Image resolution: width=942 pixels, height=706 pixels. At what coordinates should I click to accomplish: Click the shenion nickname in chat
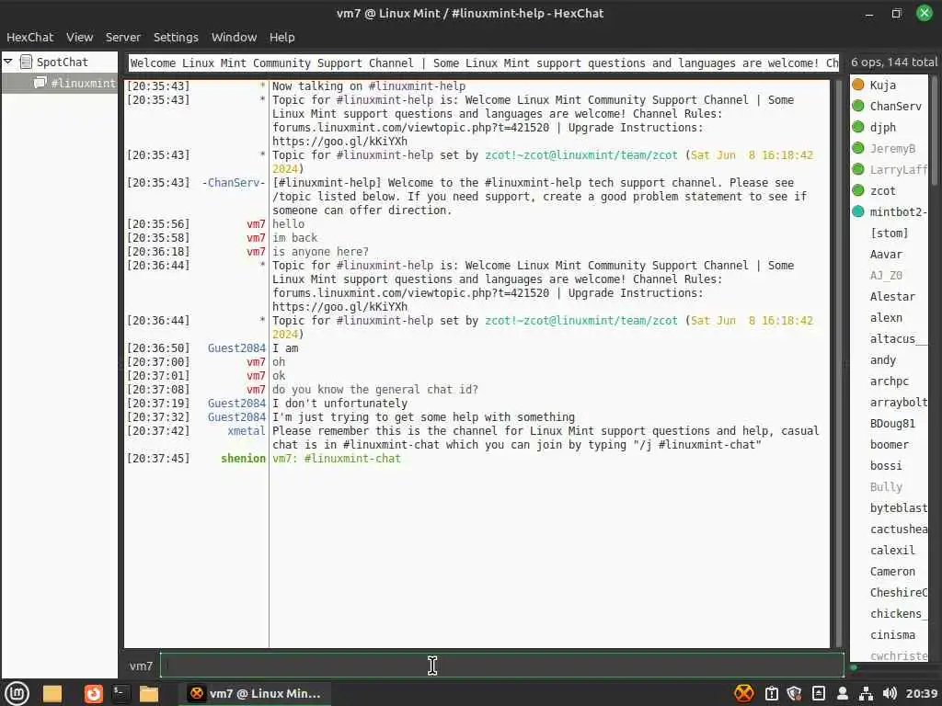point(243,459)
